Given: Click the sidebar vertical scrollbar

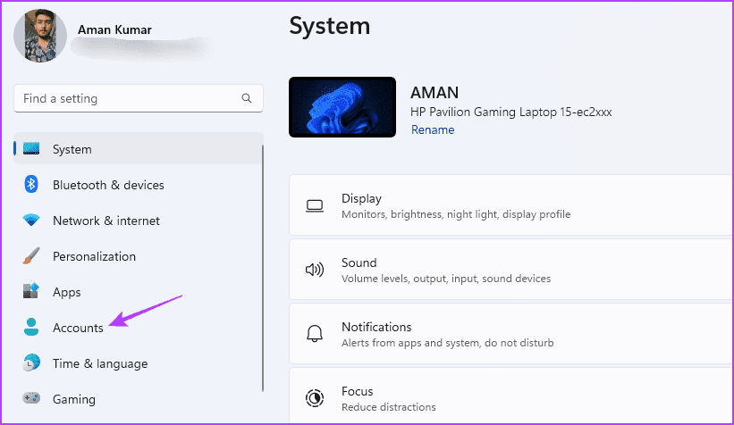Looking at the screenshot, I should click(x=263, y=268).
